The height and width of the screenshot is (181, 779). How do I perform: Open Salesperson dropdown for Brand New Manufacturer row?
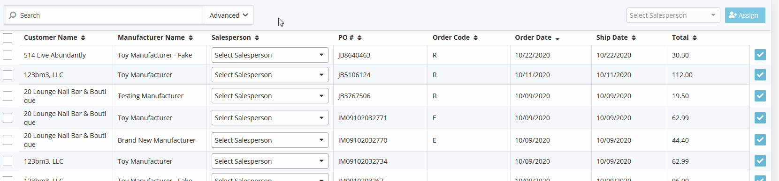pyautogui.click(x=270, y=140)
